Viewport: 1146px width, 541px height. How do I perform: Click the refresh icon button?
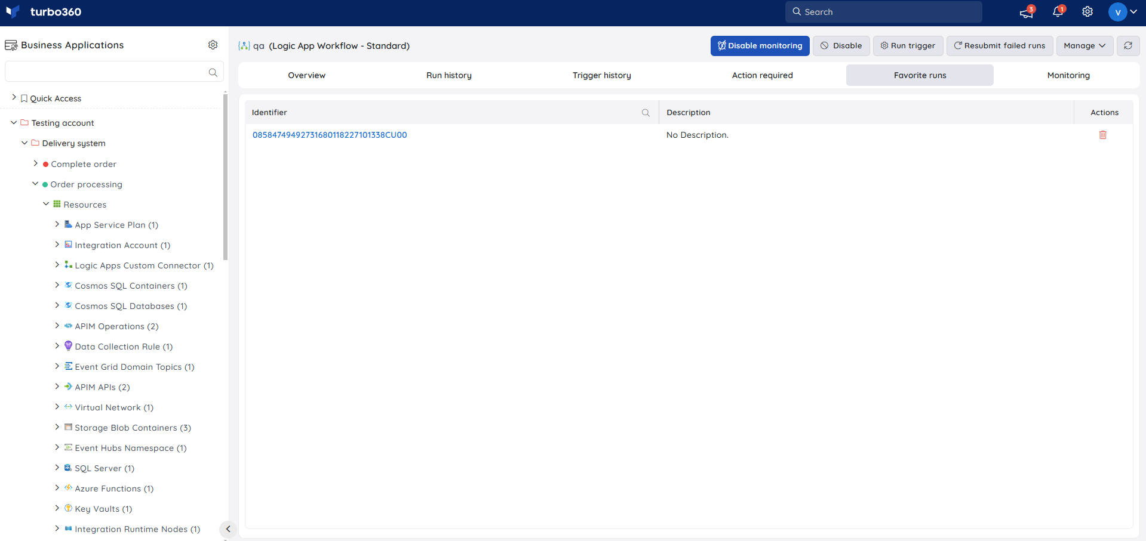pyautogui.click(x=1128, y=45)
